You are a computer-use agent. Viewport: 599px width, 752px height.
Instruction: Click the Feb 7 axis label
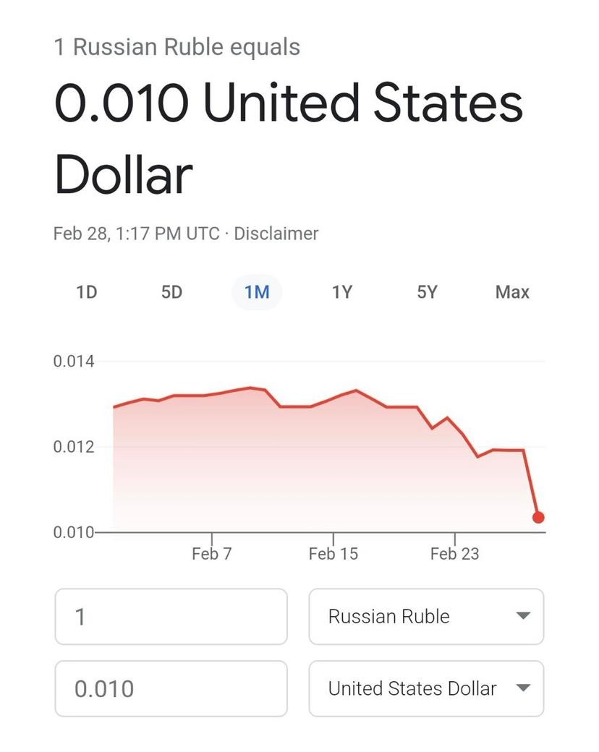pos(212,554)
